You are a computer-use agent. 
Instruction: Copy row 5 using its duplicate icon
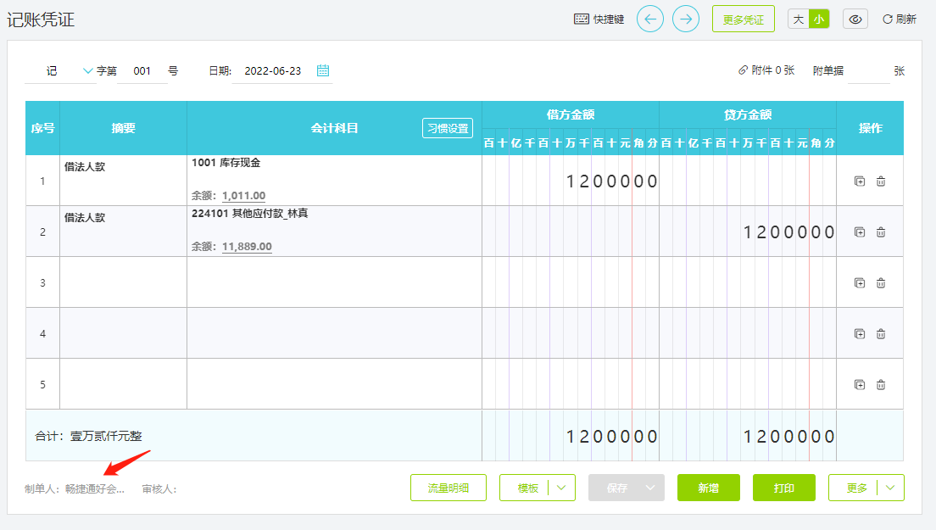860,384
